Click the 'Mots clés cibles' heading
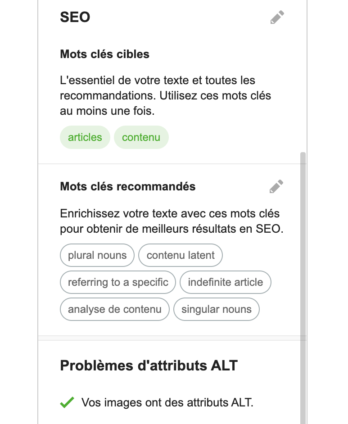This screenshot has width=348, height=424. pos(104,54)
